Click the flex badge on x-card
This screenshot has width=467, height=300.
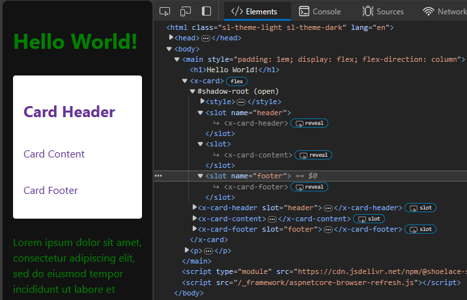point(237,81)
